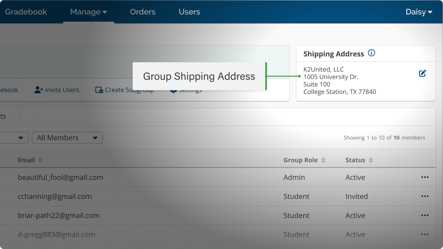443x249 pixels.
Task: Click the Create Subgroup icon
Action: coord(99,90)
